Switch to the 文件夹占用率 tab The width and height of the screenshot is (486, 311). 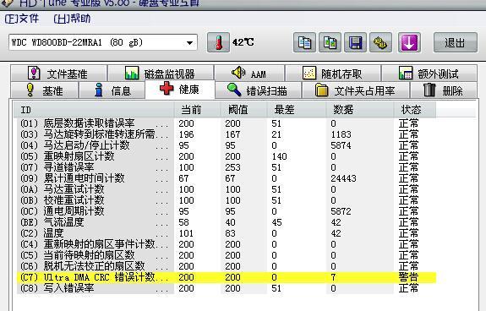(x=356, y=90)
